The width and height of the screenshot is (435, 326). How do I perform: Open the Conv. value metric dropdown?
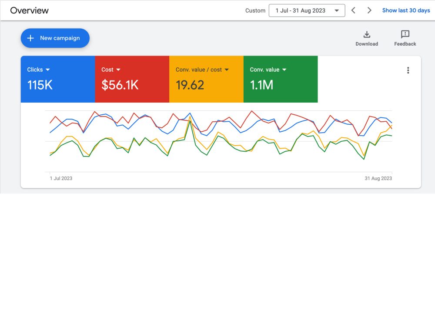(x=268, y=70)
